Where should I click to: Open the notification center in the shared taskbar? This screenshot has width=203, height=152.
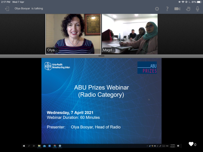178,146
